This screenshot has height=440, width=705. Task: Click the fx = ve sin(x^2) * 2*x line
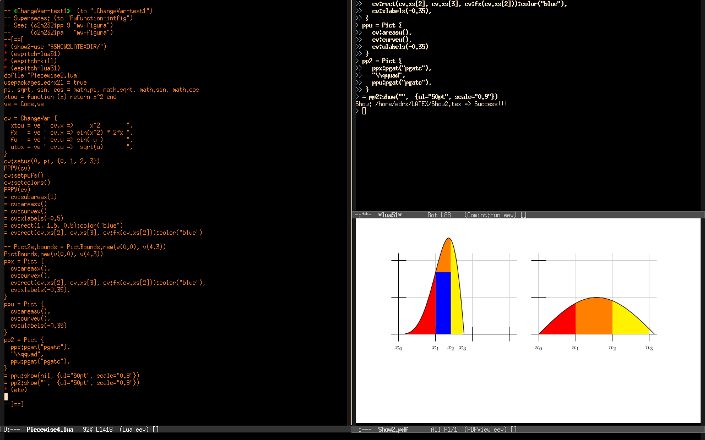[72, 133]
